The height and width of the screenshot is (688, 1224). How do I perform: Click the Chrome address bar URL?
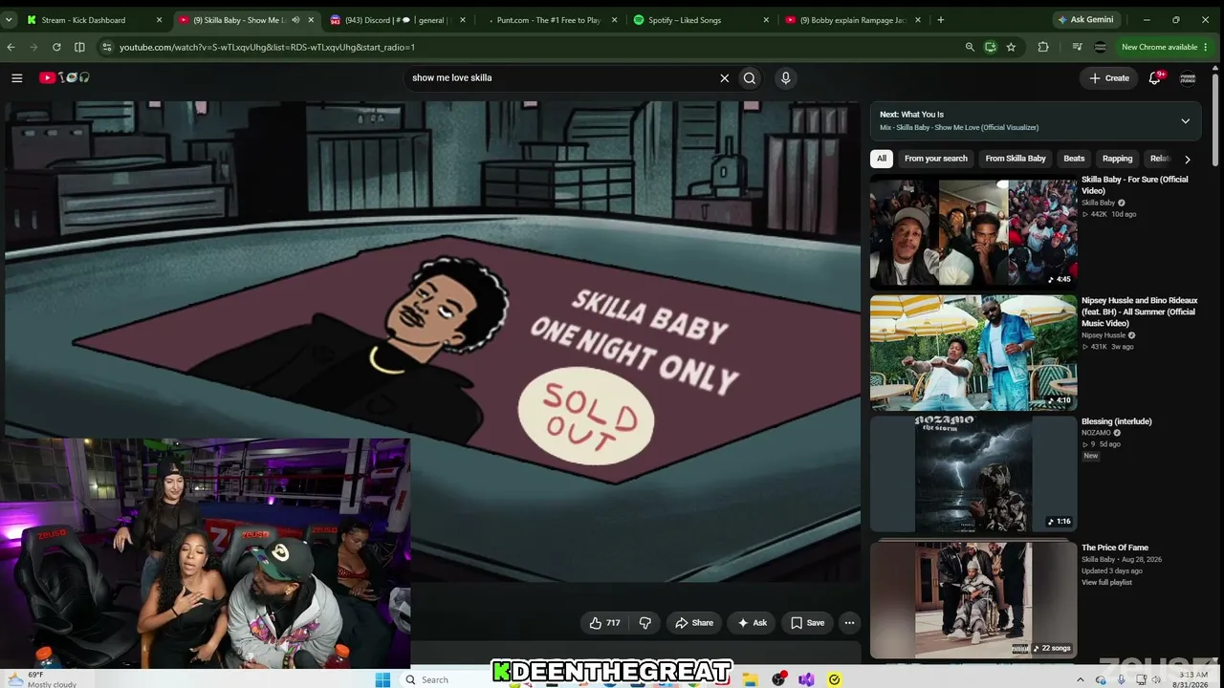tap(267, 47)
